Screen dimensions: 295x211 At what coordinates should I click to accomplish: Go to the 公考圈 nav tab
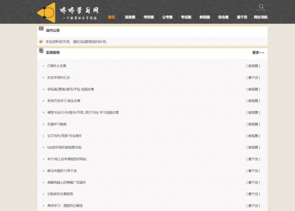coord(168,17)
